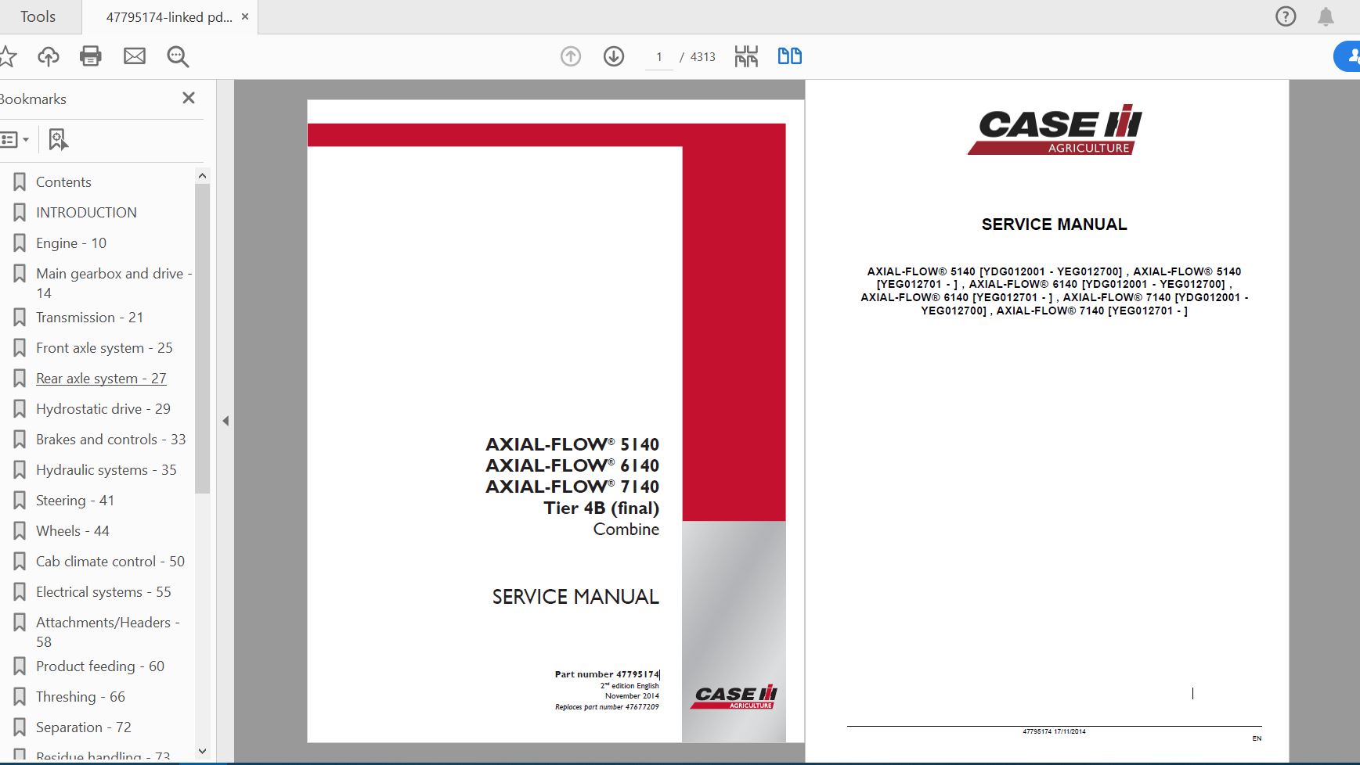Viewport: 1360px width, 765px height.
Task: Open the Steering - 41 bookmark
Action: click(x=75, y=501)
